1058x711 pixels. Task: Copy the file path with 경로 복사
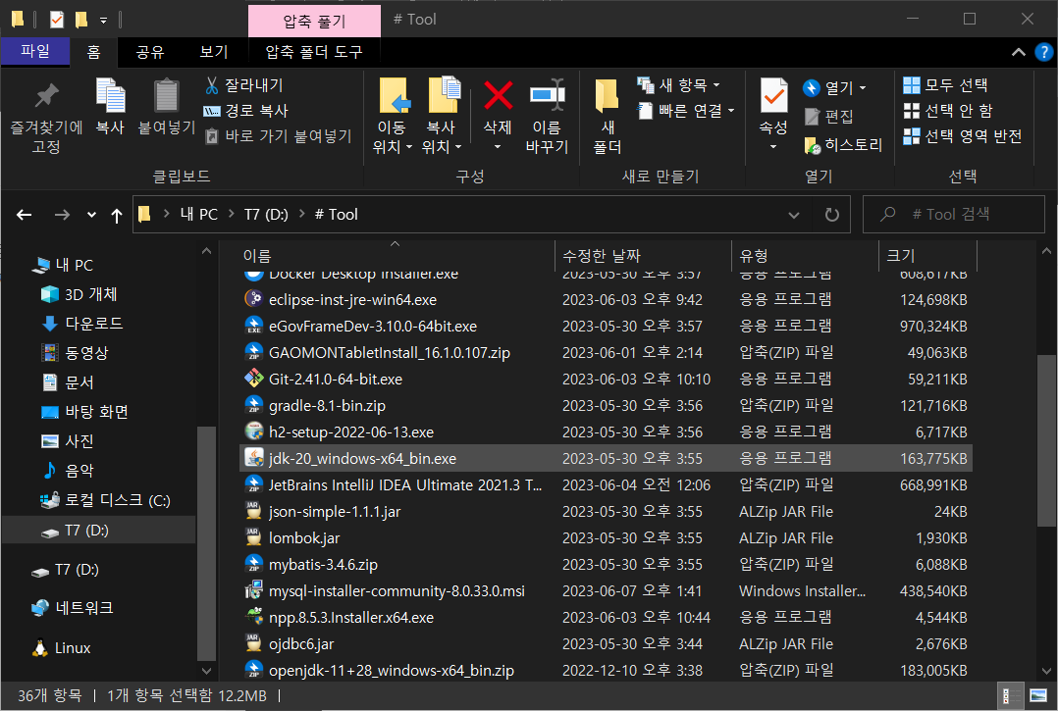click(x=246, y=111)
